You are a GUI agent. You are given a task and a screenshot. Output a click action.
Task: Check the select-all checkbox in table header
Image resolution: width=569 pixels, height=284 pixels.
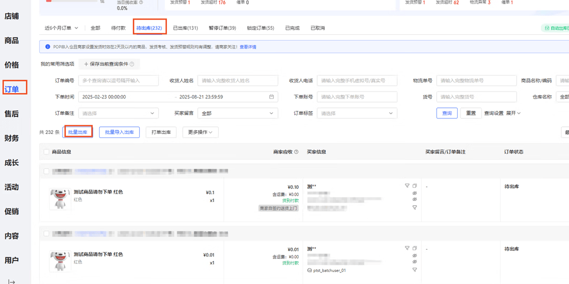(x=47, y=152)
